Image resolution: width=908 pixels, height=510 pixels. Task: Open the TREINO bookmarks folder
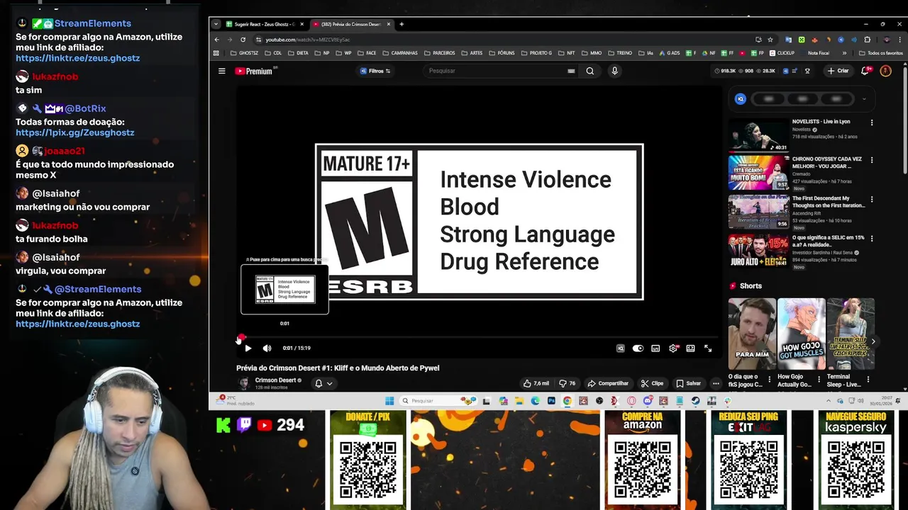pos(620,53)
